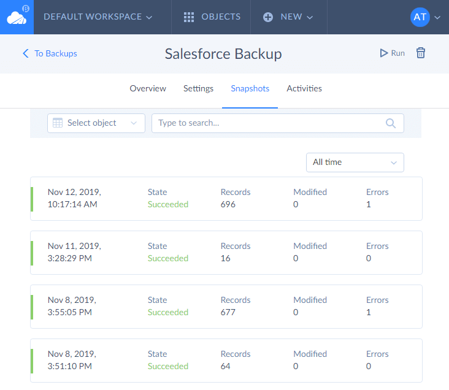The height and width of the screenshot is (390, 449).
Task: Click Errors value 1 in Nov 12 snapshot
Action: point(369,204)
